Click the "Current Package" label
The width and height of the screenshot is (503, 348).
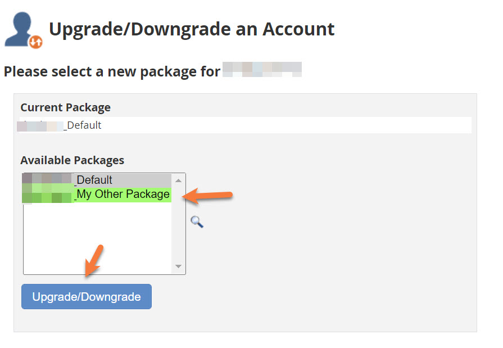65,107
